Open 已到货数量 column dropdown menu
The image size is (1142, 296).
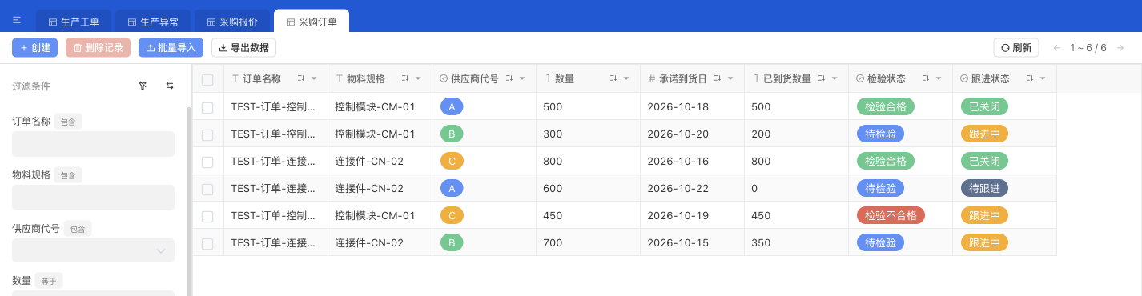[834, 78]
